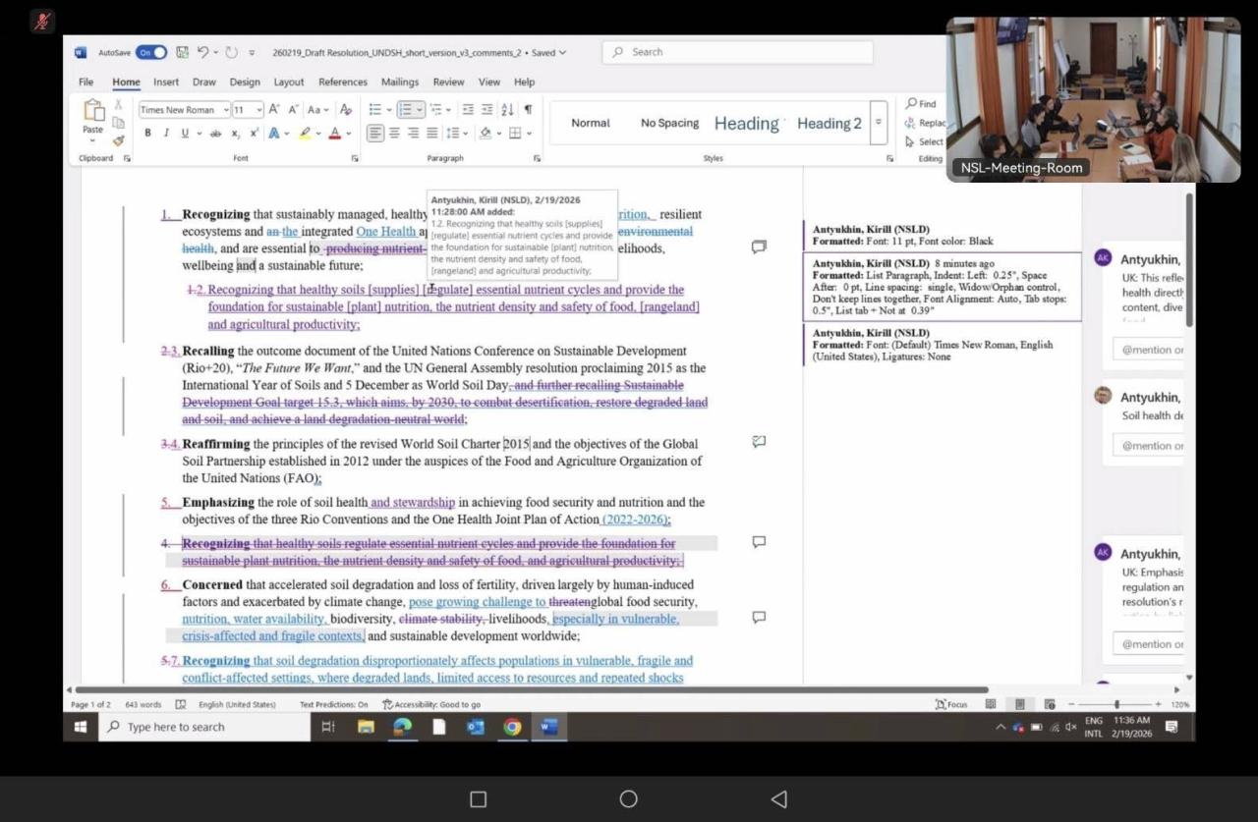Viewport: 1258px width, 822px height.
Task: Click the Sort A-Z icon
Action: click(507, 110)
